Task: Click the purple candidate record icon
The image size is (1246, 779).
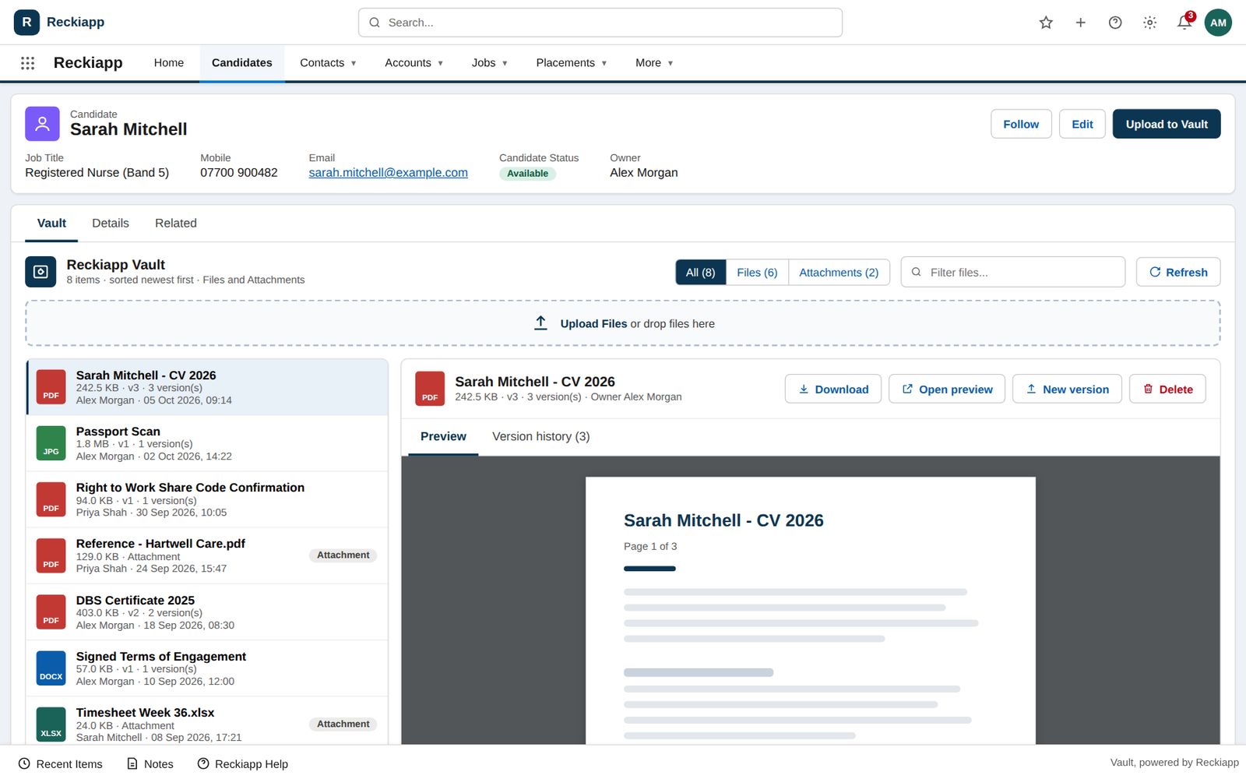Action: [x=42, y=124]
